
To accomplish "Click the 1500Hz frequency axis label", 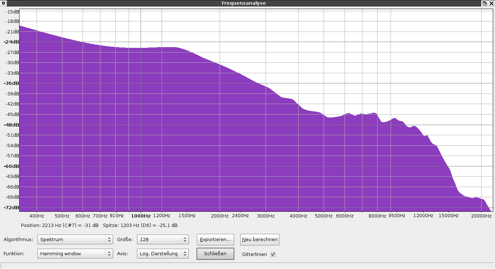I will (187, 216).
